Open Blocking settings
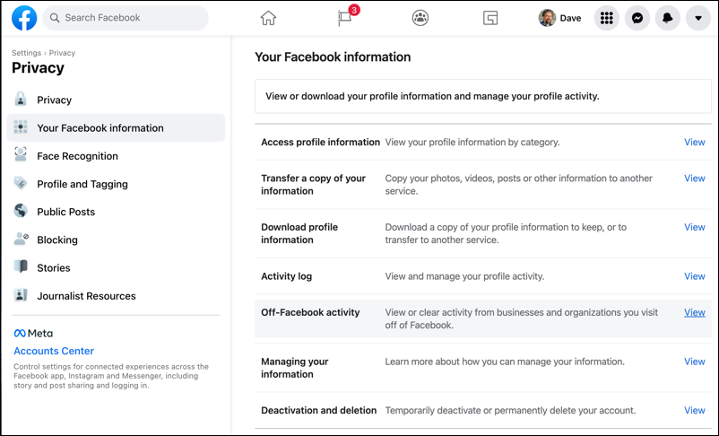Viewport: 719px width, 436px height. coord(116,240)
